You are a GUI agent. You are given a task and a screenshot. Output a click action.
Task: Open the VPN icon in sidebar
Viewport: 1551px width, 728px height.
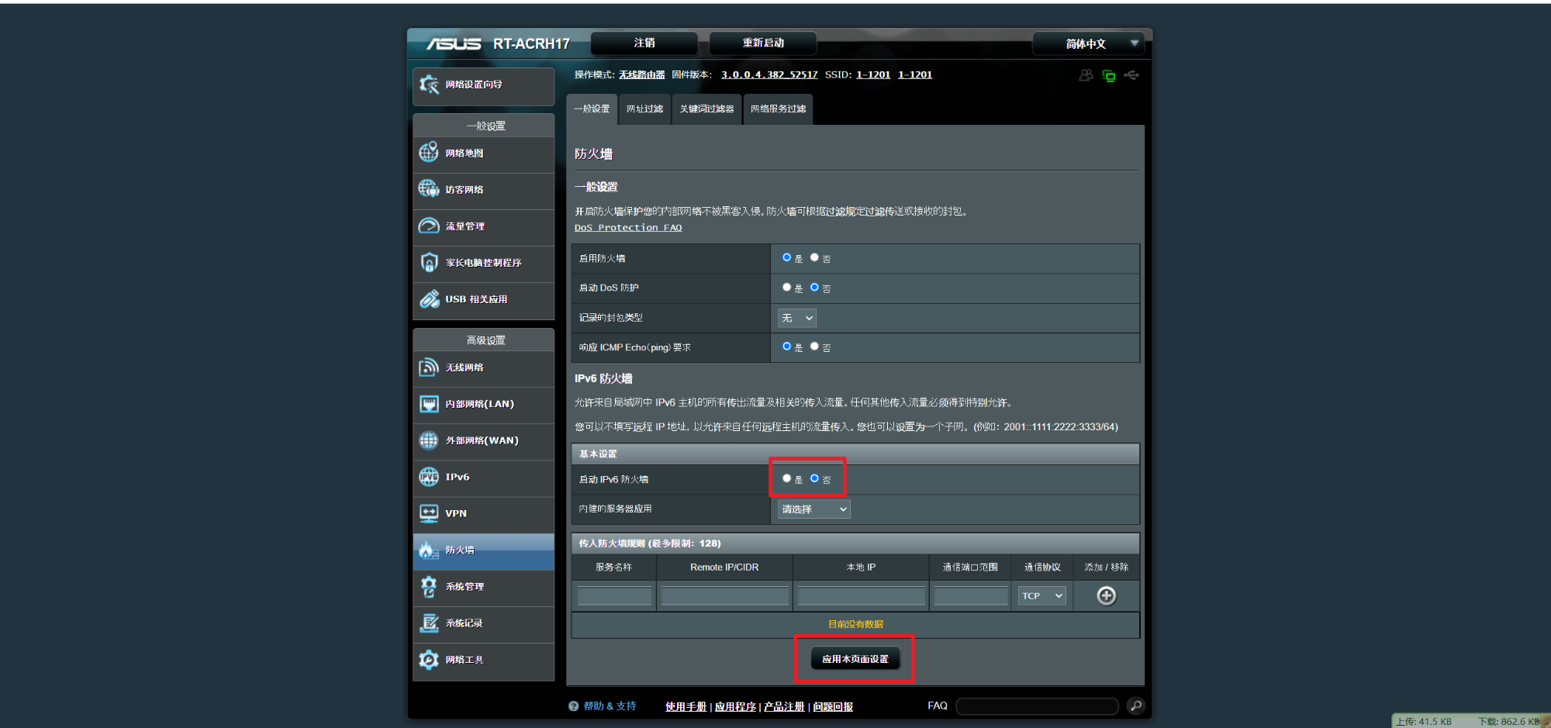429,513
